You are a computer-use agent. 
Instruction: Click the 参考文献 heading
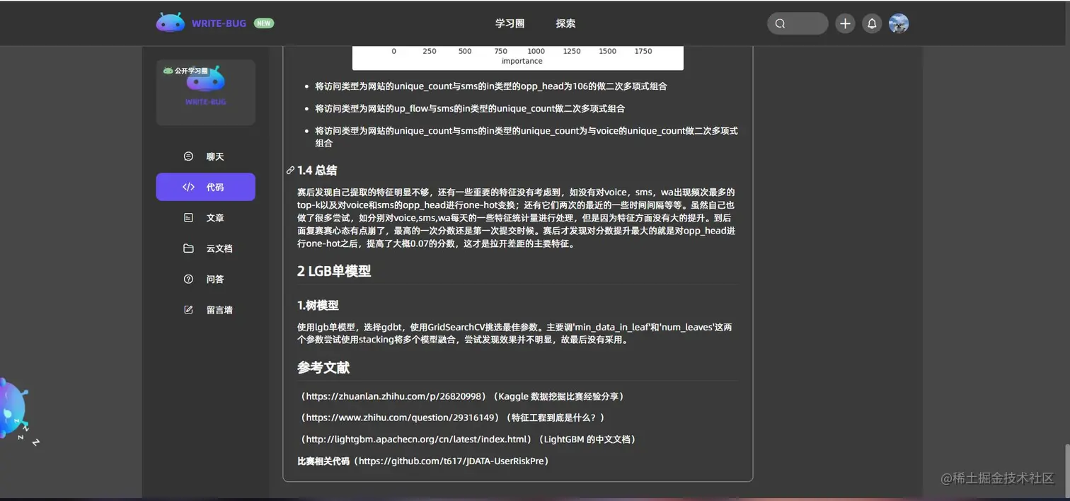323,368
